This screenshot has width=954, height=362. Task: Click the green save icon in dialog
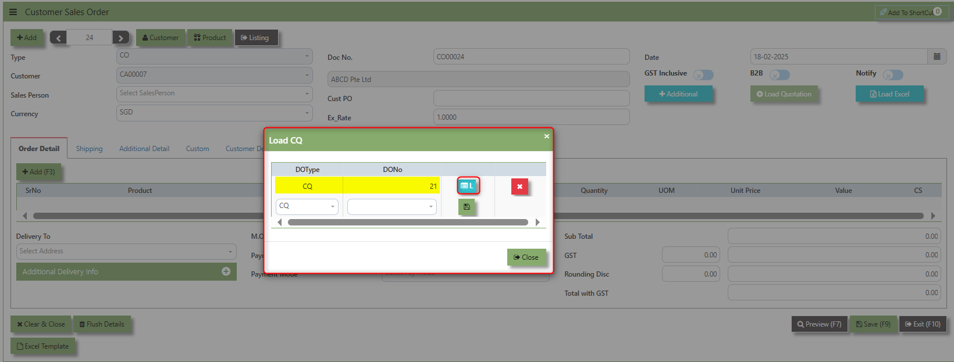467,207
